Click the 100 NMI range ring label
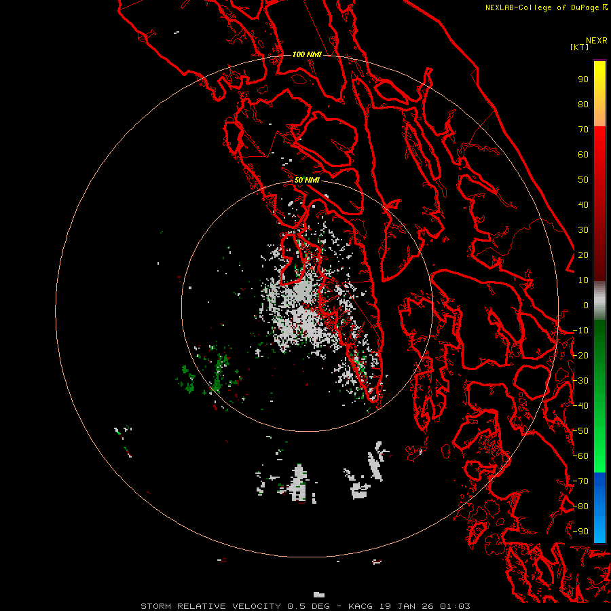The height and width of the screenshot is (611, 611). [307, 54]
